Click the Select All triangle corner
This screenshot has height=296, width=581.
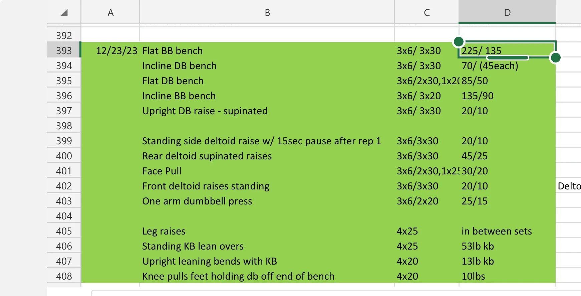[x=64, y=13]
